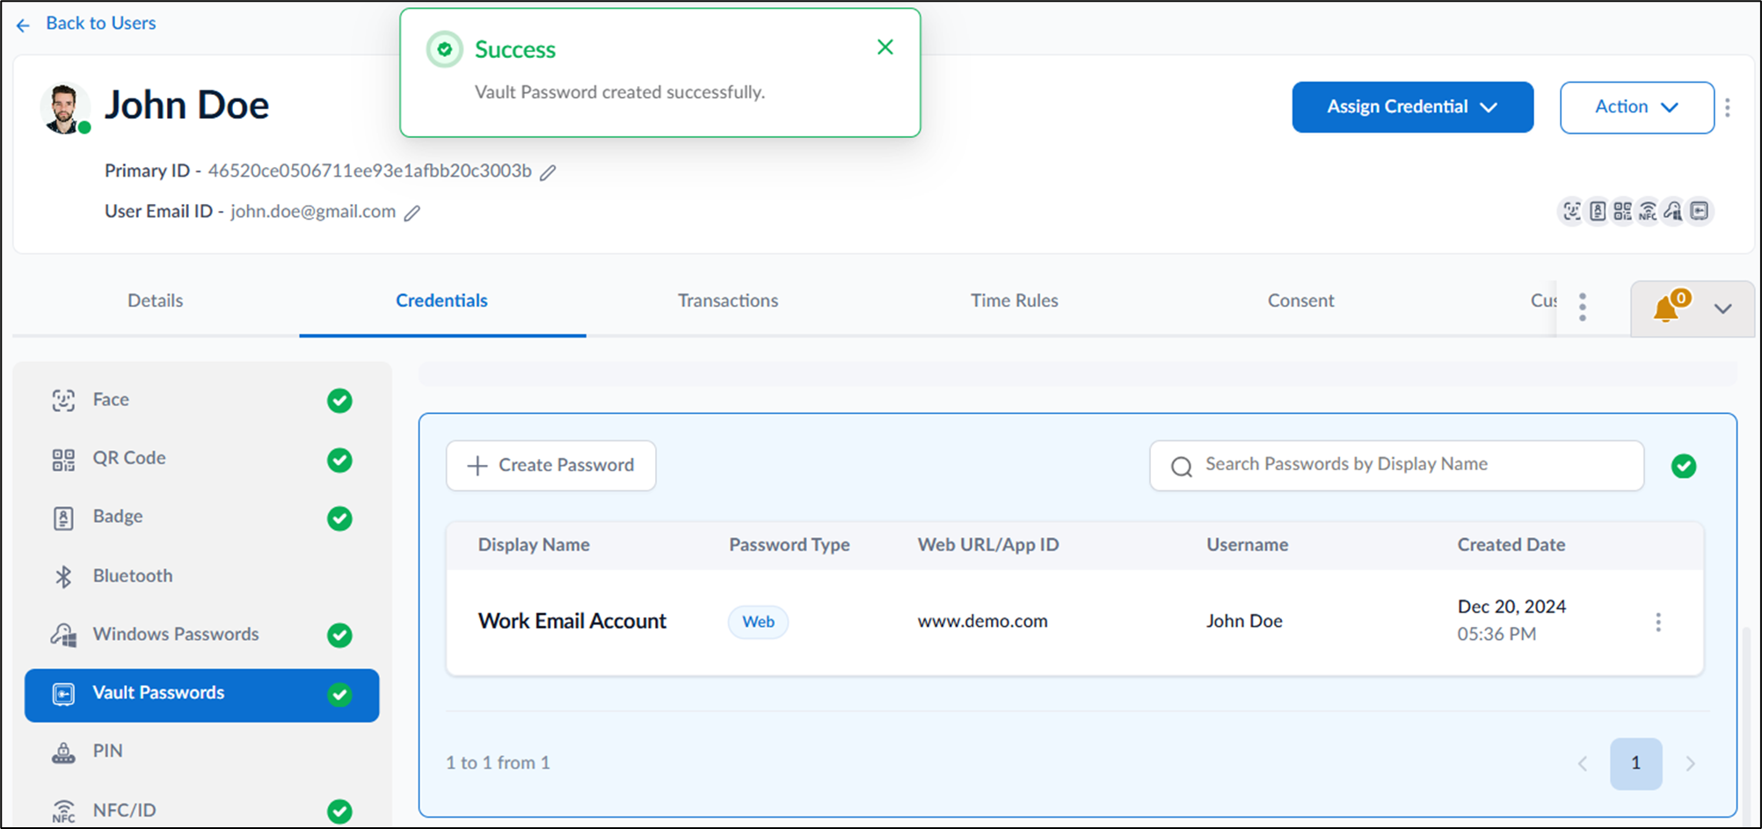The height and width of the screenshot is (829, 1762).
Task: Open the tab overflow three-dot menu
Action: tap(1583, 307)
